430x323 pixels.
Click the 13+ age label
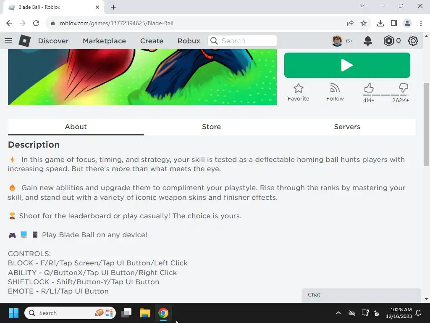pos(349,41)
